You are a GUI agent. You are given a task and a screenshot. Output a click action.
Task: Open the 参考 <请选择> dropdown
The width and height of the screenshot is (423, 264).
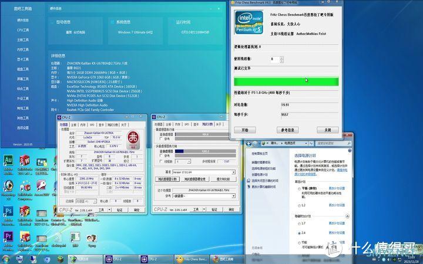pos(204,196)
